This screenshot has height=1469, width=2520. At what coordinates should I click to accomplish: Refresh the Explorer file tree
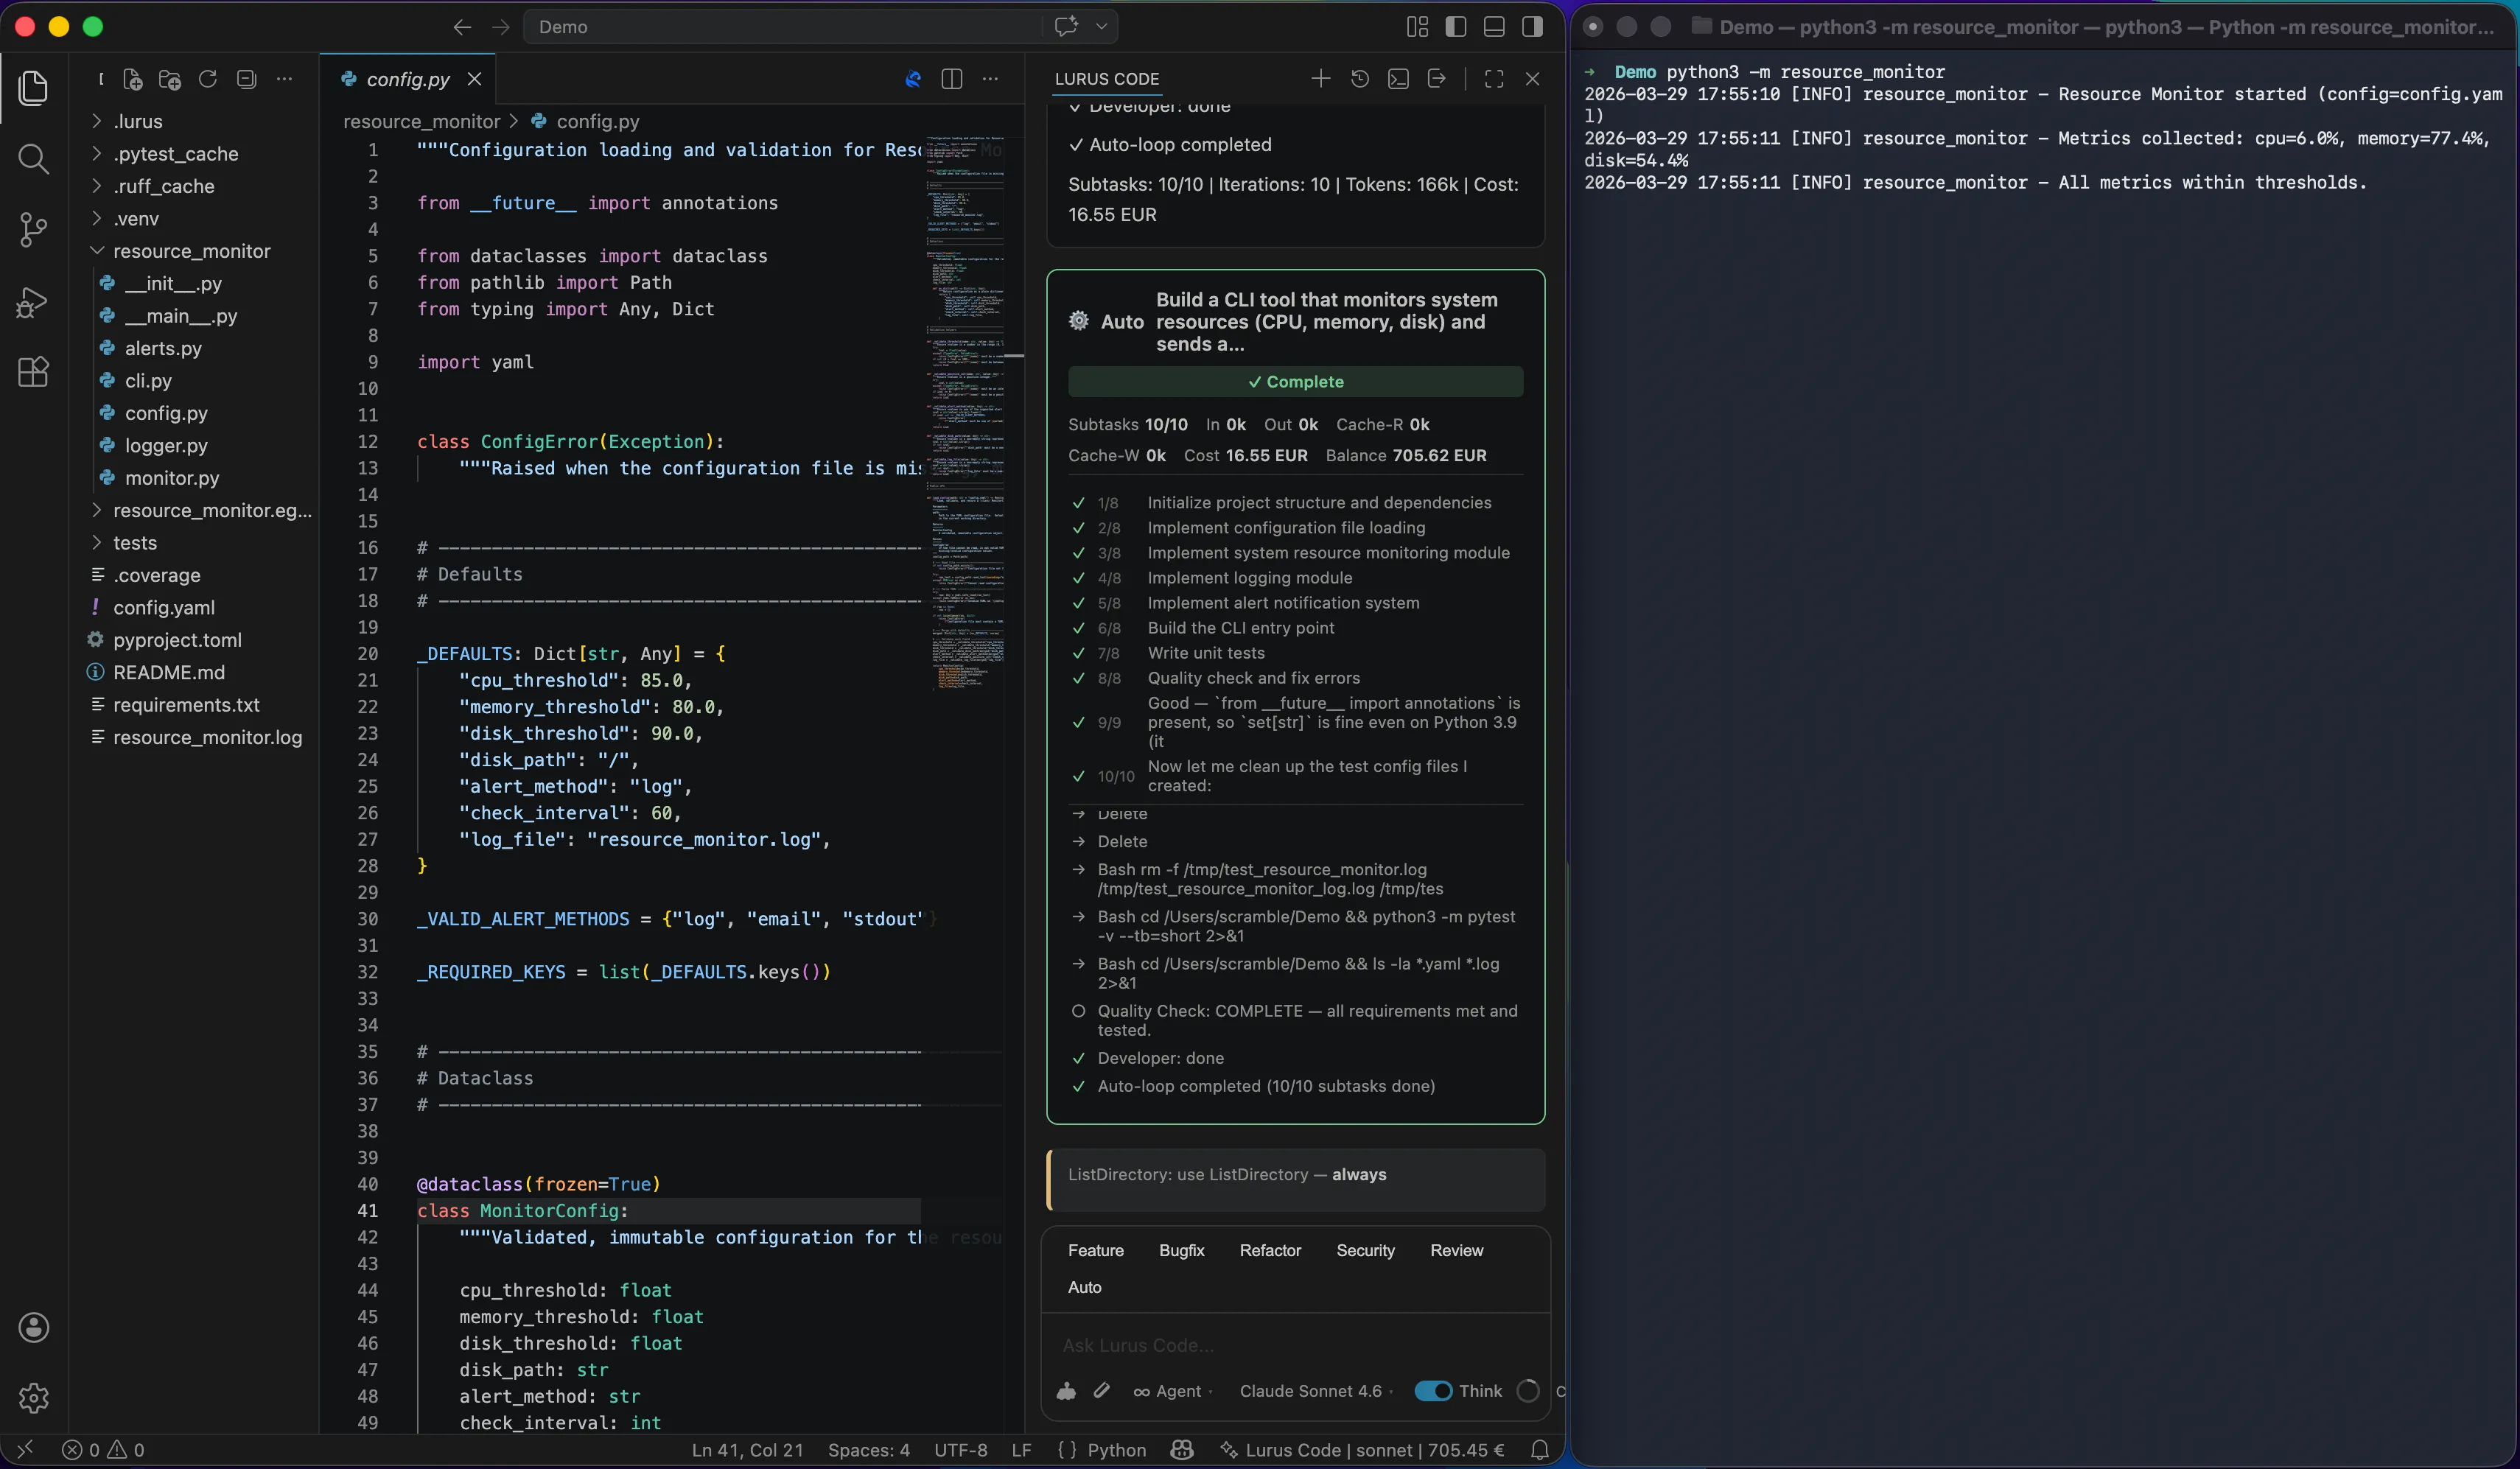click(208, 79)
